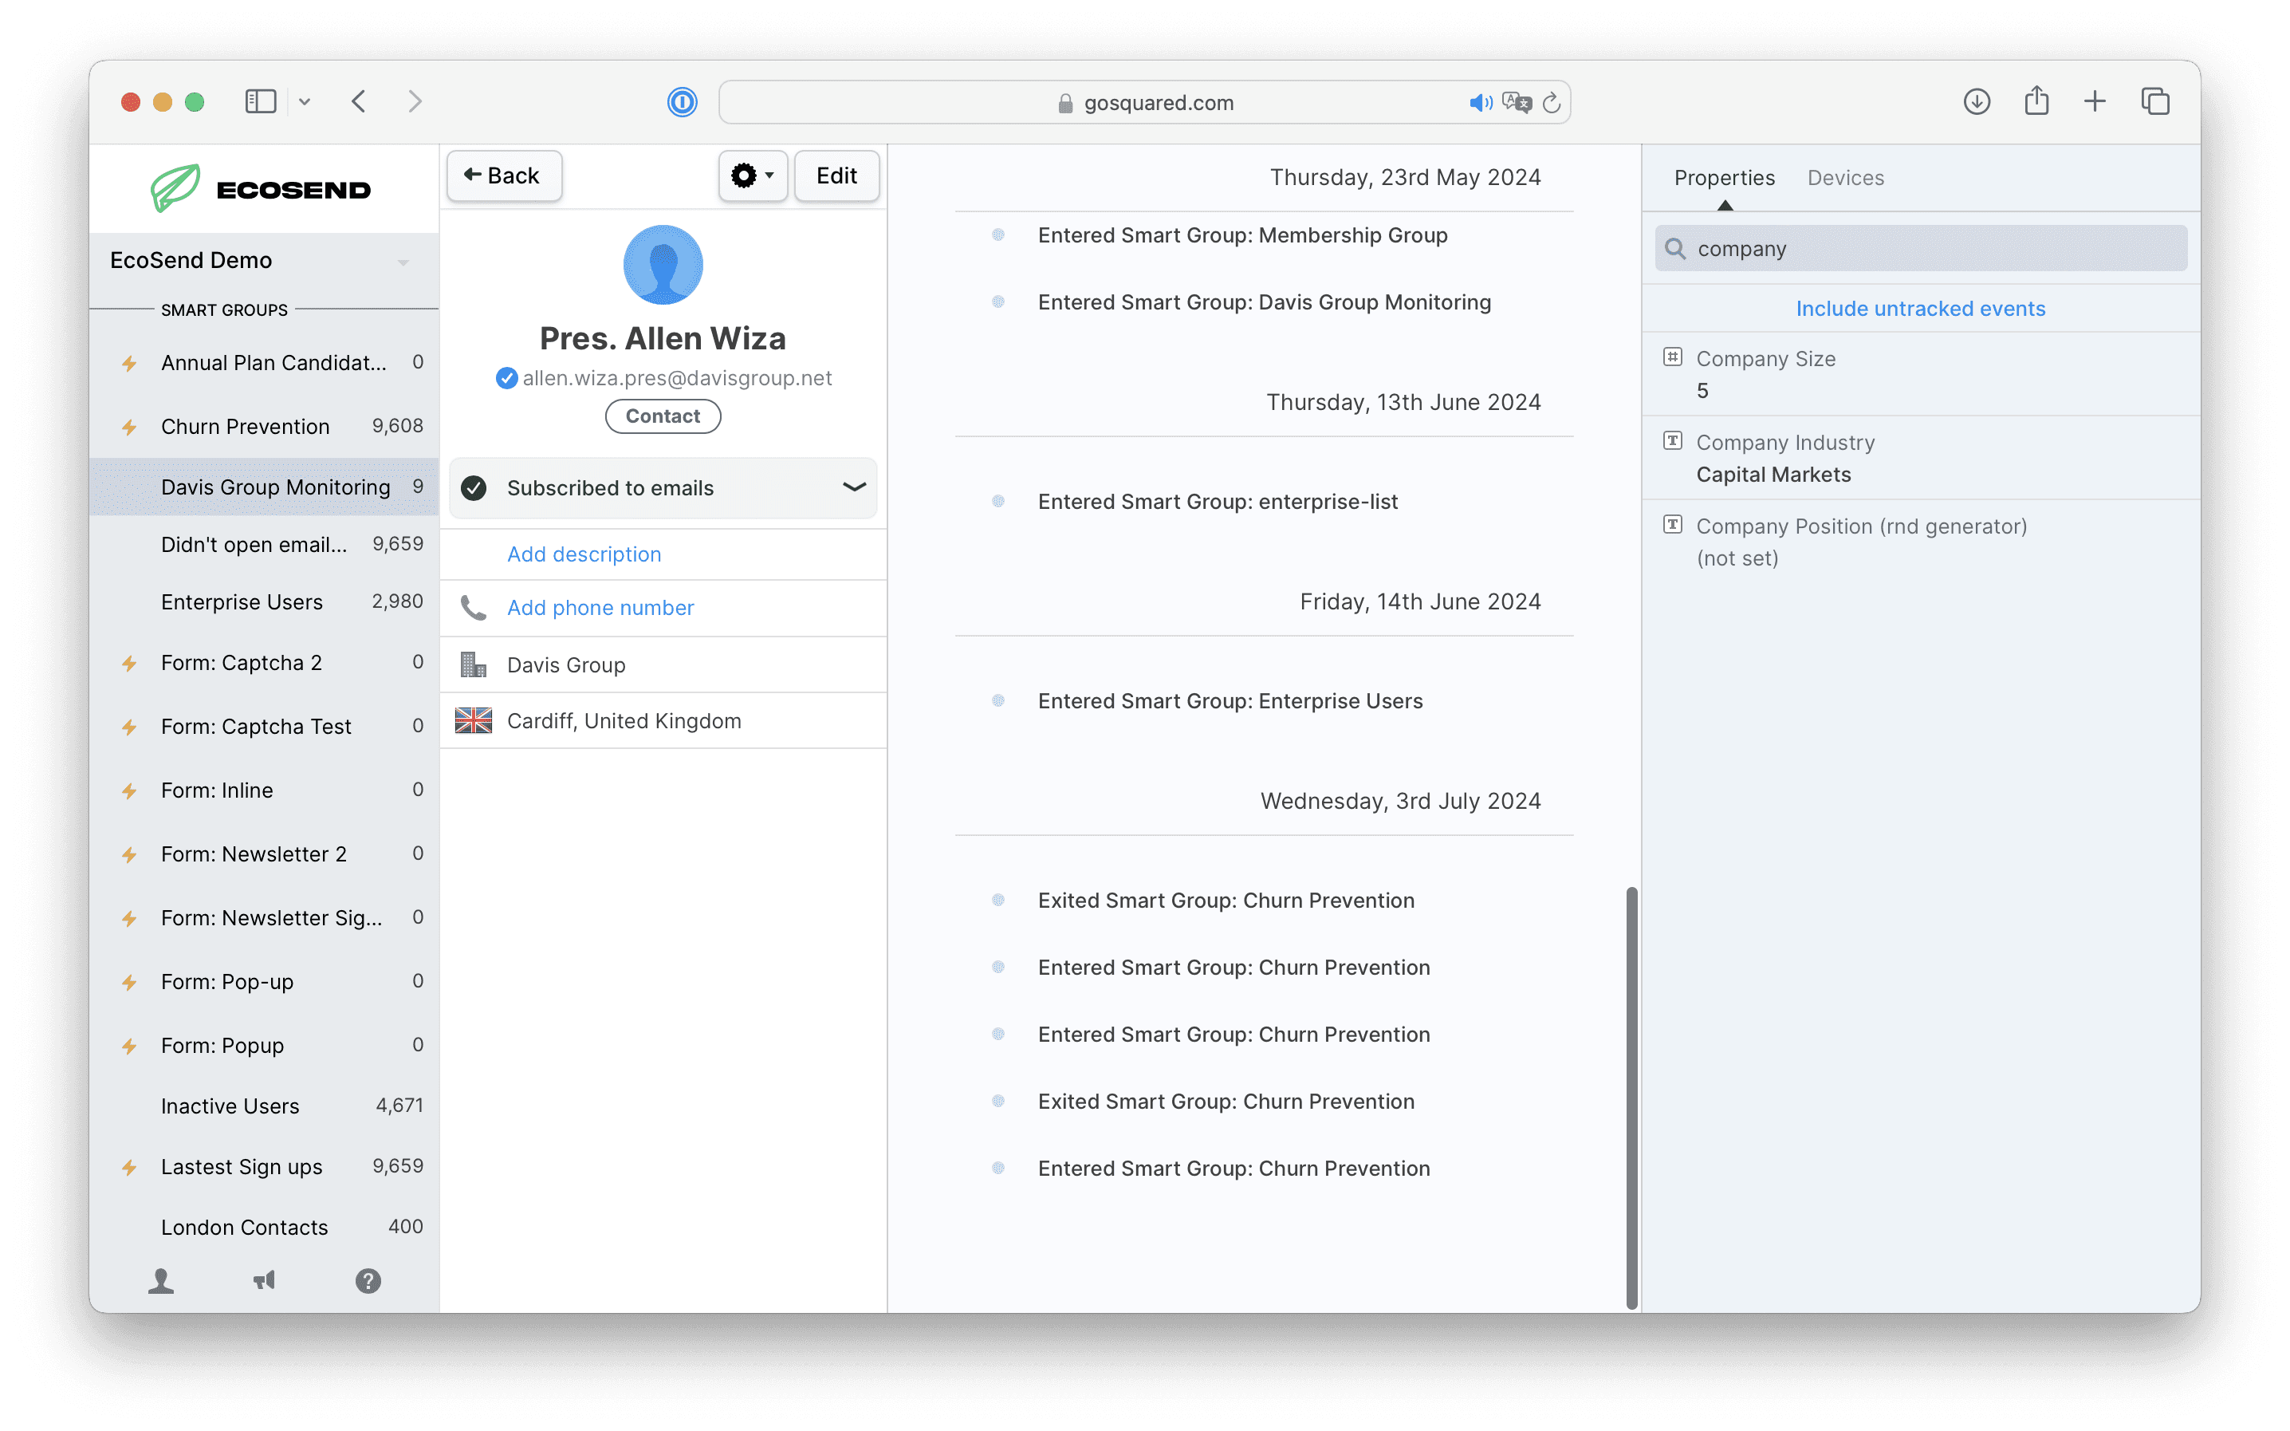Expand the Subscribed to emails dropdown

point(662,487)
